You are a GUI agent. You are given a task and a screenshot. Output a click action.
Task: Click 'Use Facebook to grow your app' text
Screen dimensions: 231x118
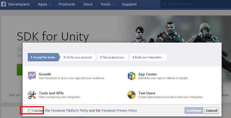(71, 78)
